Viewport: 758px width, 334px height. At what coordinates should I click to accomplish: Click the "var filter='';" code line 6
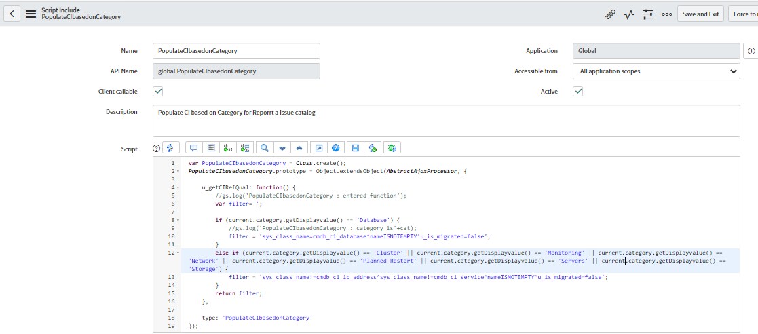238,204
